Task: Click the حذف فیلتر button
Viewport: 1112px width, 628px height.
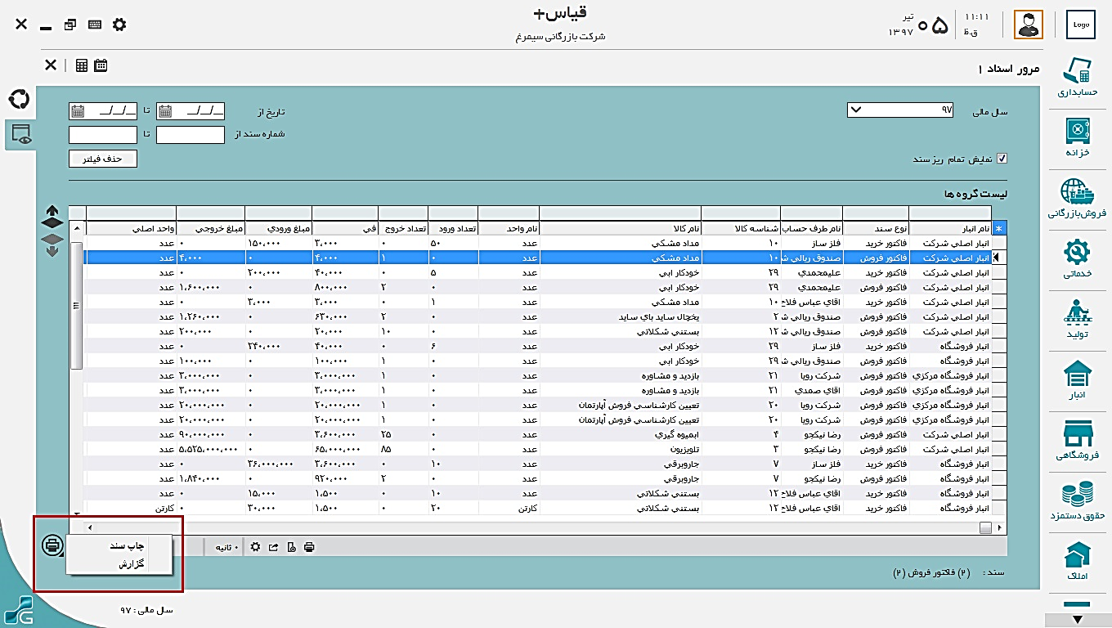Action: click(x=103, y=159)
